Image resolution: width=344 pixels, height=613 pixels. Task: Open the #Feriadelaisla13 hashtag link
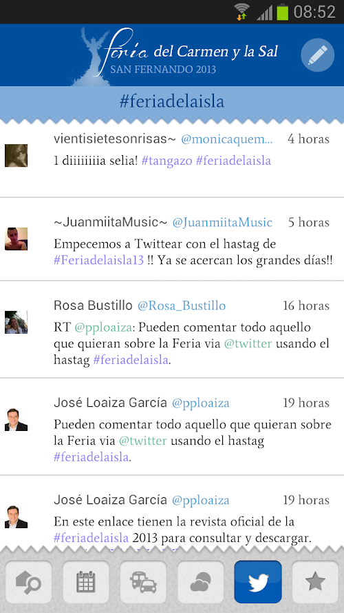[x=98, y=261]
